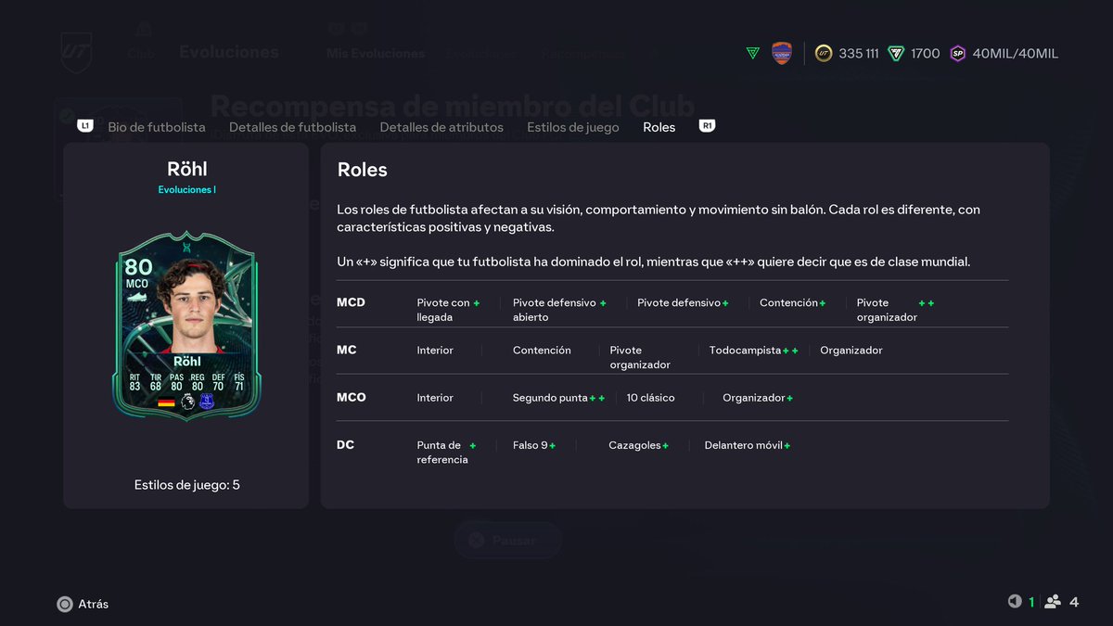The height and width of the screenshot is (626, 1113).
Task: Select the Pivote con llegada role
Action: (448, 310)
